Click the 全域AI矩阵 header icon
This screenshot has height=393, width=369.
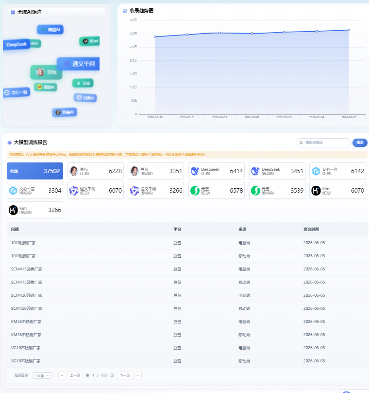pos(13,12)
